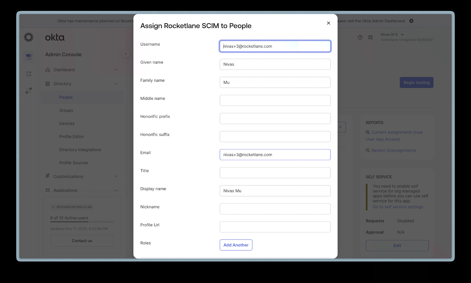Open Devices in Directory menu
Screen dimensions: 471x283
(67, 124)
